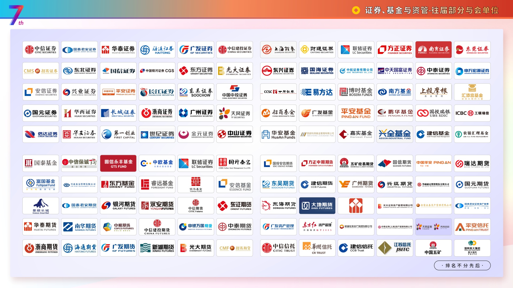Select the First Capital logo
Image resolution: width=513 pixels, height=288 pixels.
[118, 134]
